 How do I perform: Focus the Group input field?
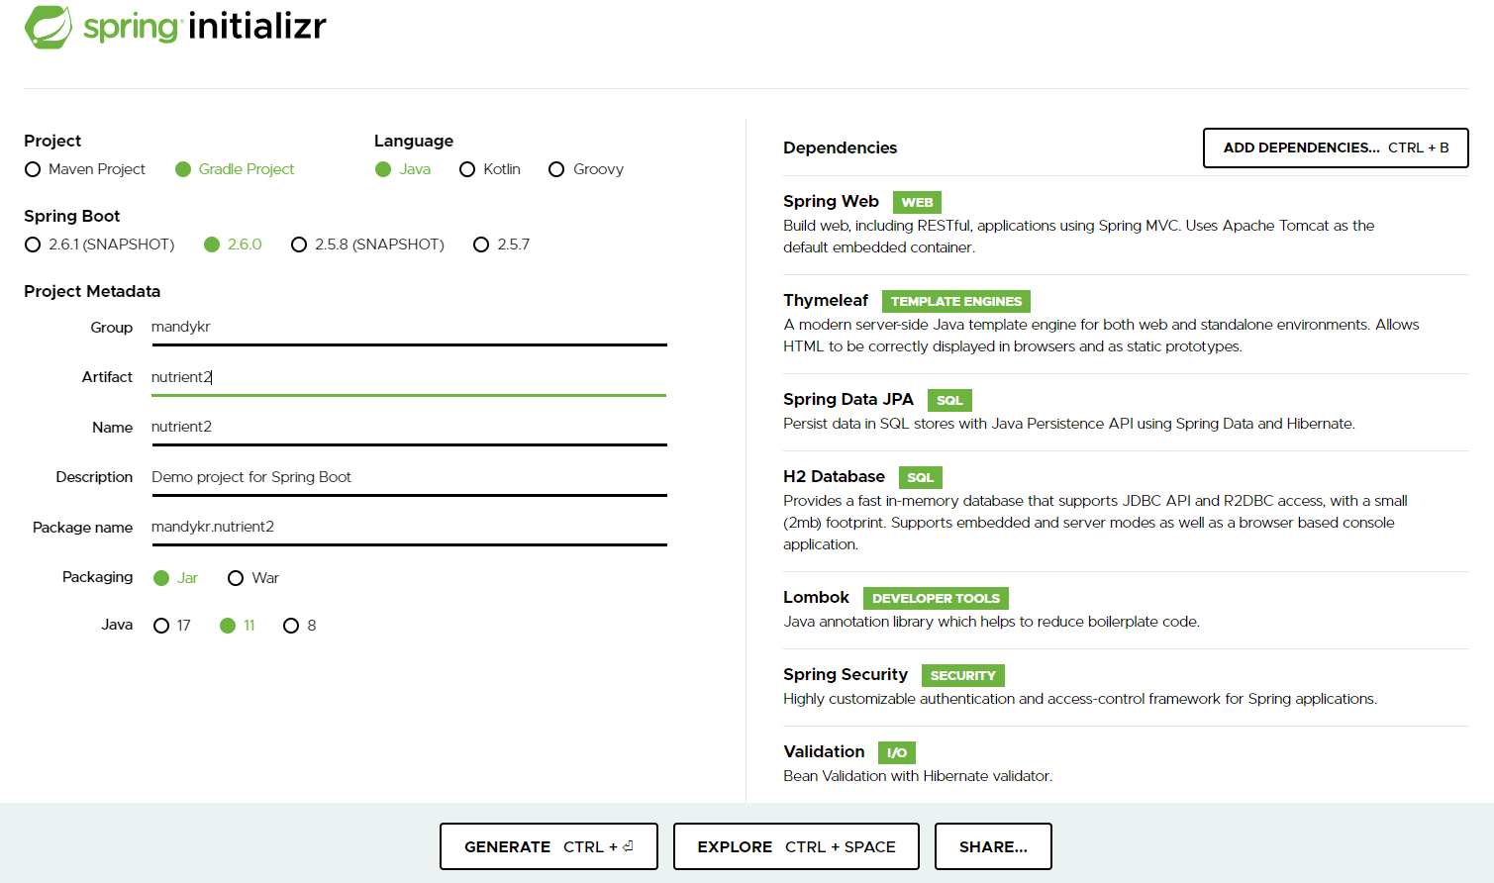409,328
